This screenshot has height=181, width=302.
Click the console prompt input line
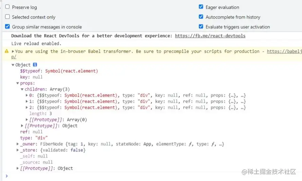tap(154, 176)
